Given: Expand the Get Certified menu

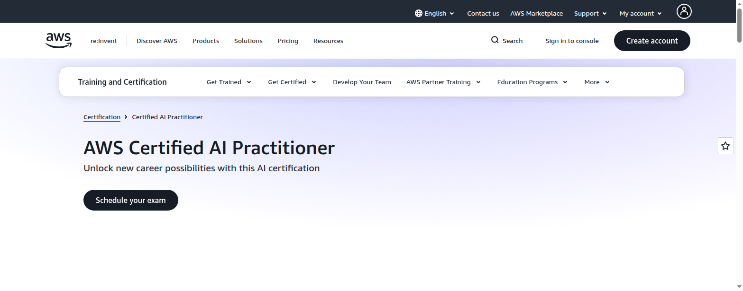Looking at the screenshot, I should point(292,82).
